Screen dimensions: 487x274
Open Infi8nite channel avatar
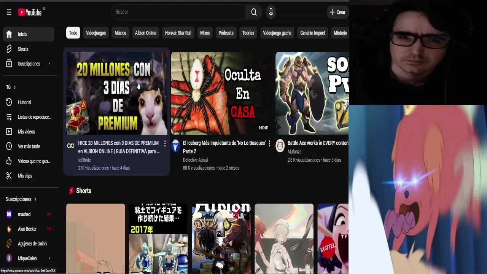click(71, 146)
